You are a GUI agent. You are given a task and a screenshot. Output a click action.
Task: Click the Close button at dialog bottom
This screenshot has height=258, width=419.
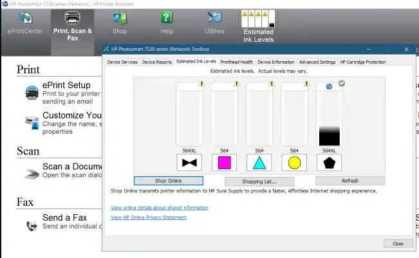[398, 244]
